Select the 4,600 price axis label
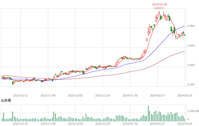Viewport: 199px width, 126px height. pyautogui.click(x=191, y=46)
